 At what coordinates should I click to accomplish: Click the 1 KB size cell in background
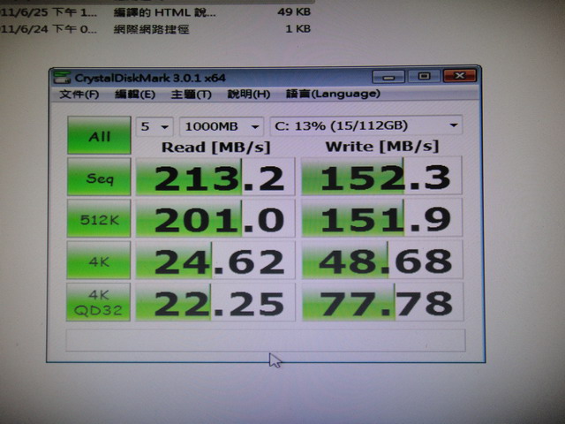[298, 28]
